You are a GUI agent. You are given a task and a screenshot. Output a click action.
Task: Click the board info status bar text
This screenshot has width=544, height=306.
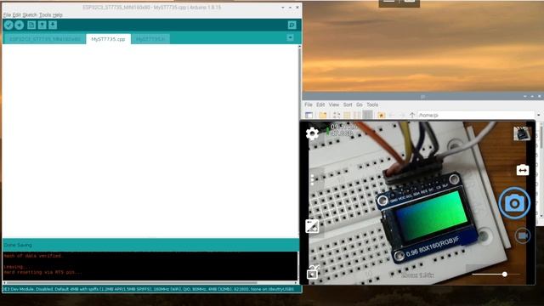click(x=148, y=289)
